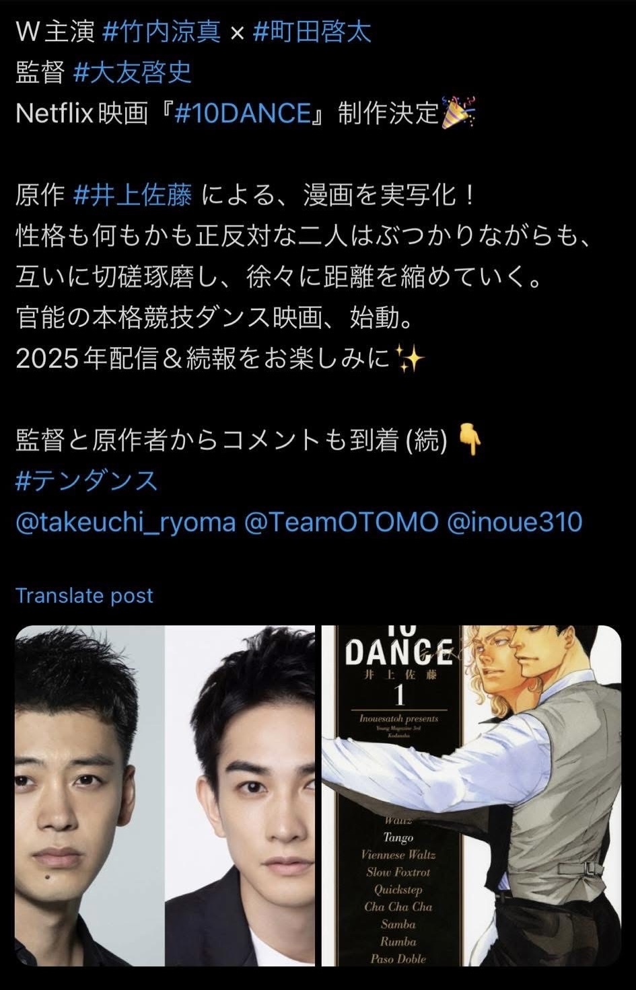
Task: Open the #テンダンス hashtag
Action: pyautogui.click(x=86, y=482)
